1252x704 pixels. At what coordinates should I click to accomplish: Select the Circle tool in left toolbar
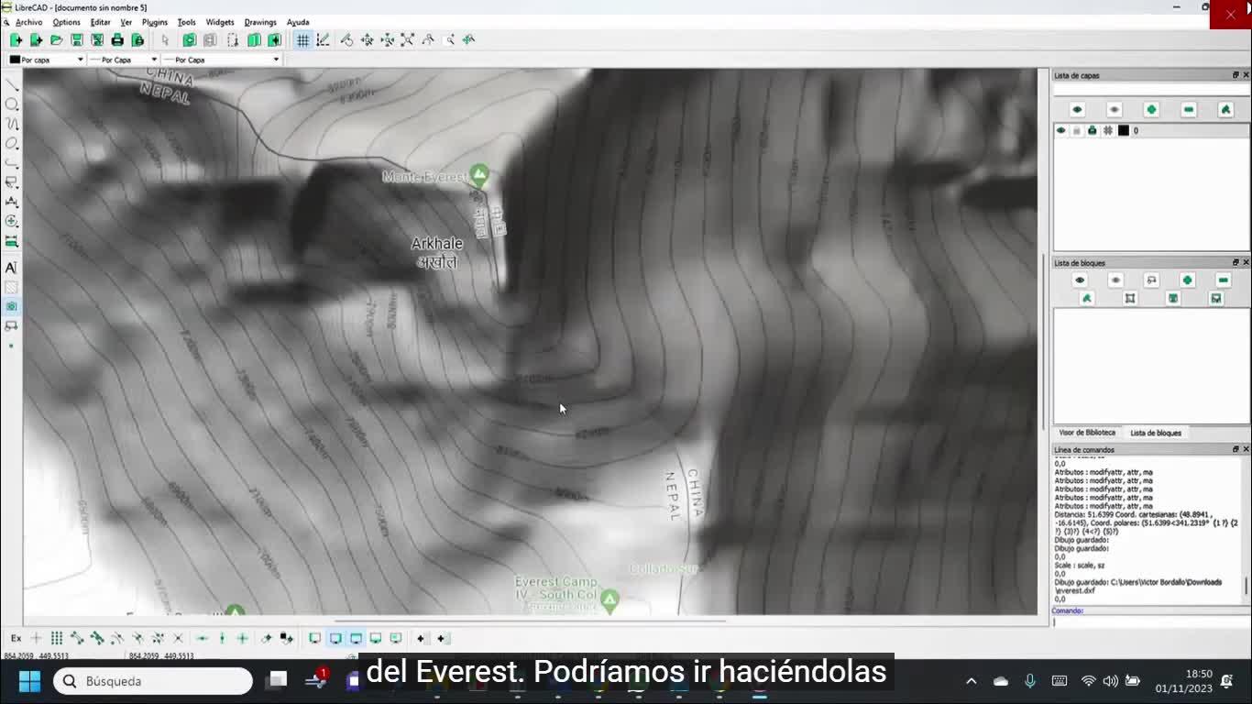pyautogui.click(x=12, y=104)
